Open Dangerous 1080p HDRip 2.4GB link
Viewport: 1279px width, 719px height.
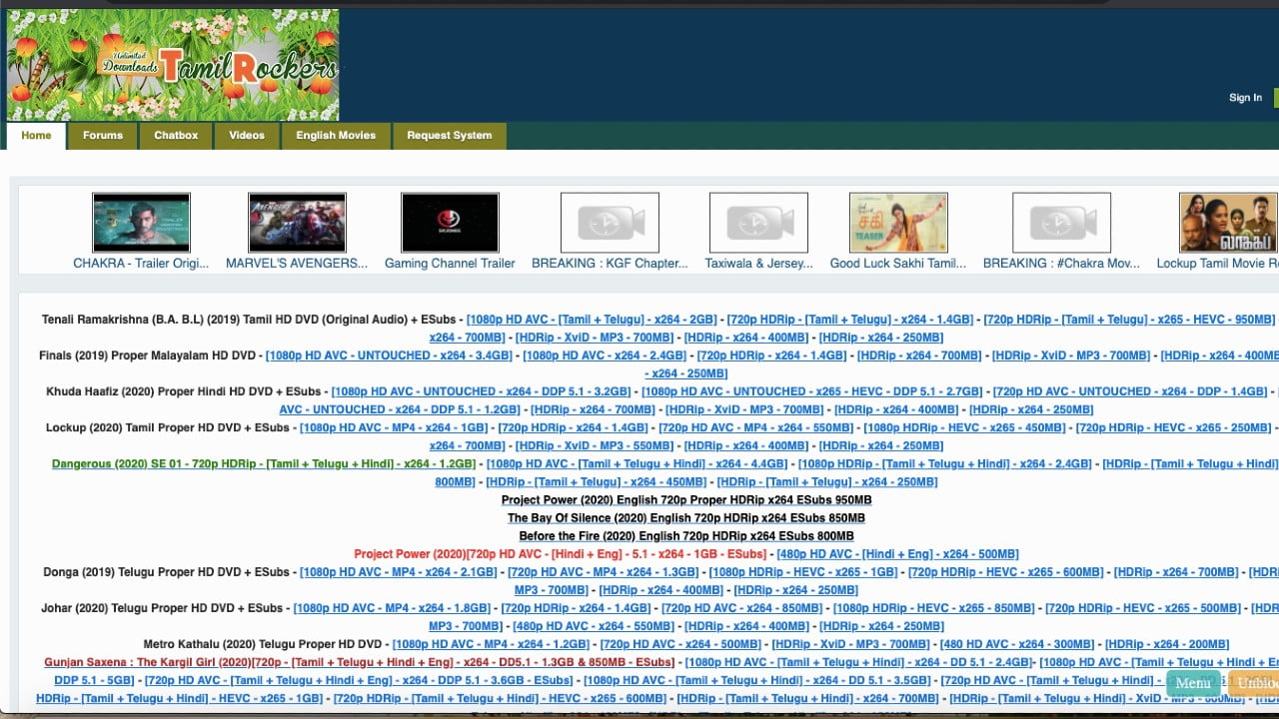944,463
